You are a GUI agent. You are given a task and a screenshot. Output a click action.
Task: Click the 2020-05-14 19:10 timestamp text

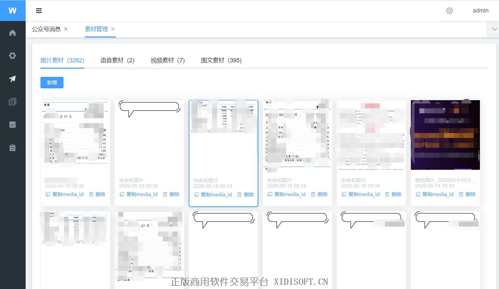tap(434, 186)
